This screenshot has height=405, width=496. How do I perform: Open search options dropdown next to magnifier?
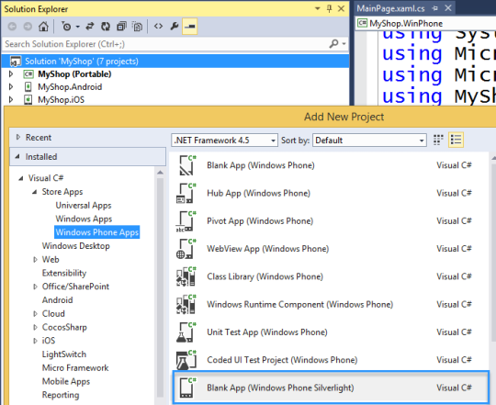coord(344,44)
